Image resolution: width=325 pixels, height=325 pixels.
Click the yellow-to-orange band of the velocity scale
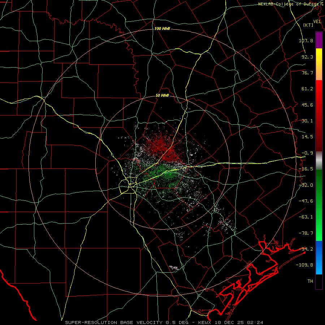tap(319, 64)
